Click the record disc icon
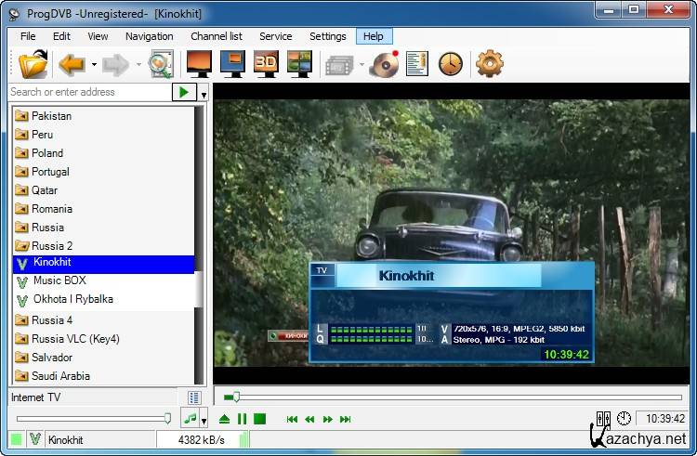The height and width of the screenshot is (456, 697). tap(384, 64)
